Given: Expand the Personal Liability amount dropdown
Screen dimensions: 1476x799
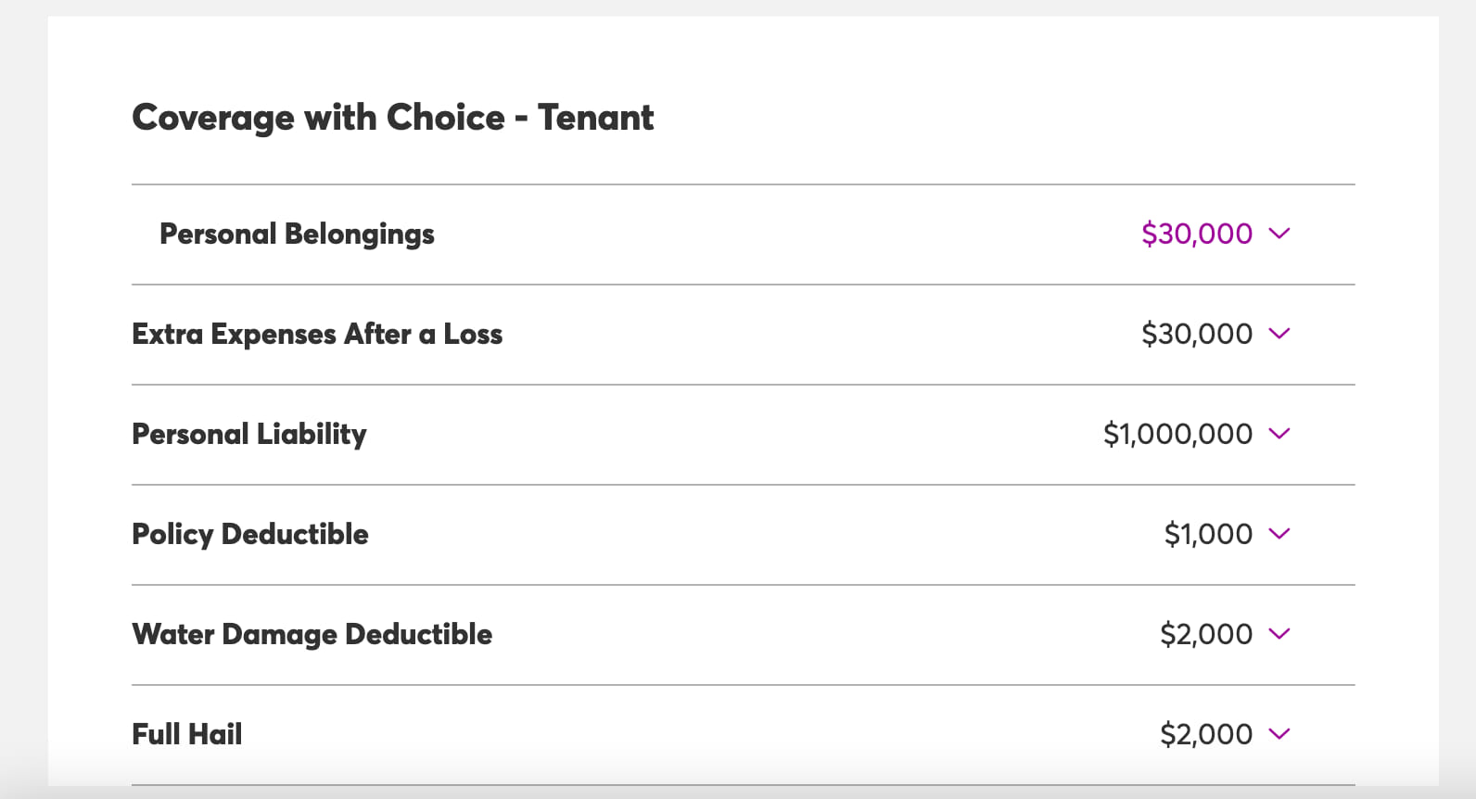Looking at the screenshot, I should click(x=1281, y=434).
